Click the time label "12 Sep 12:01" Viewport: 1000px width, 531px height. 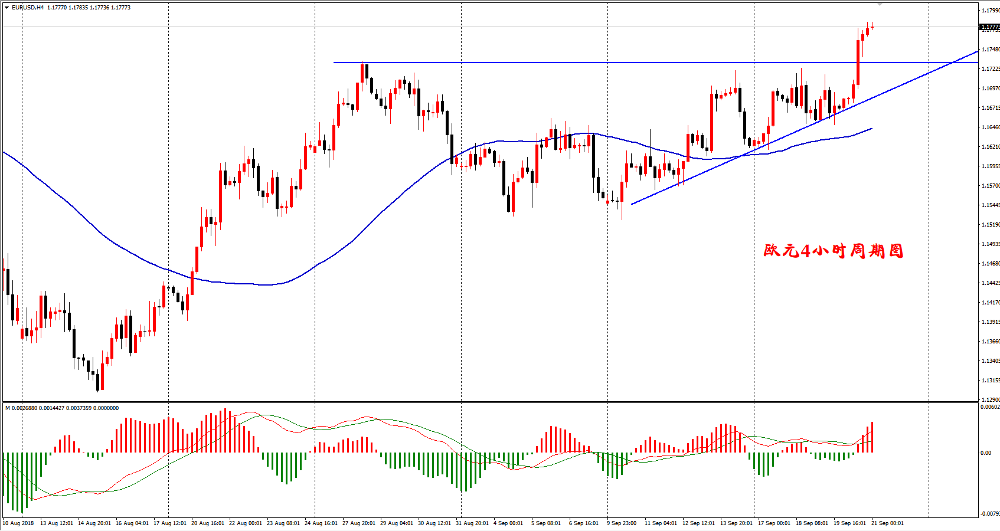699,523
